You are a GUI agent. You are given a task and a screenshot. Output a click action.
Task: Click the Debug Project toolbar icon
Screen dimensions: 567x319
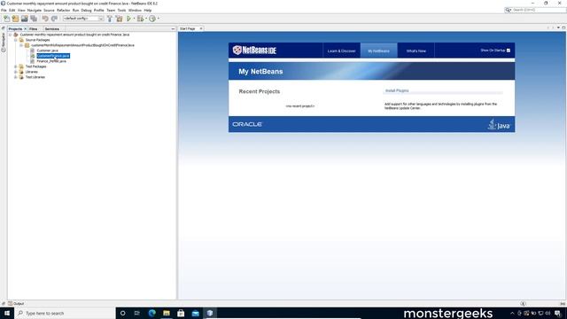point(140,19)
